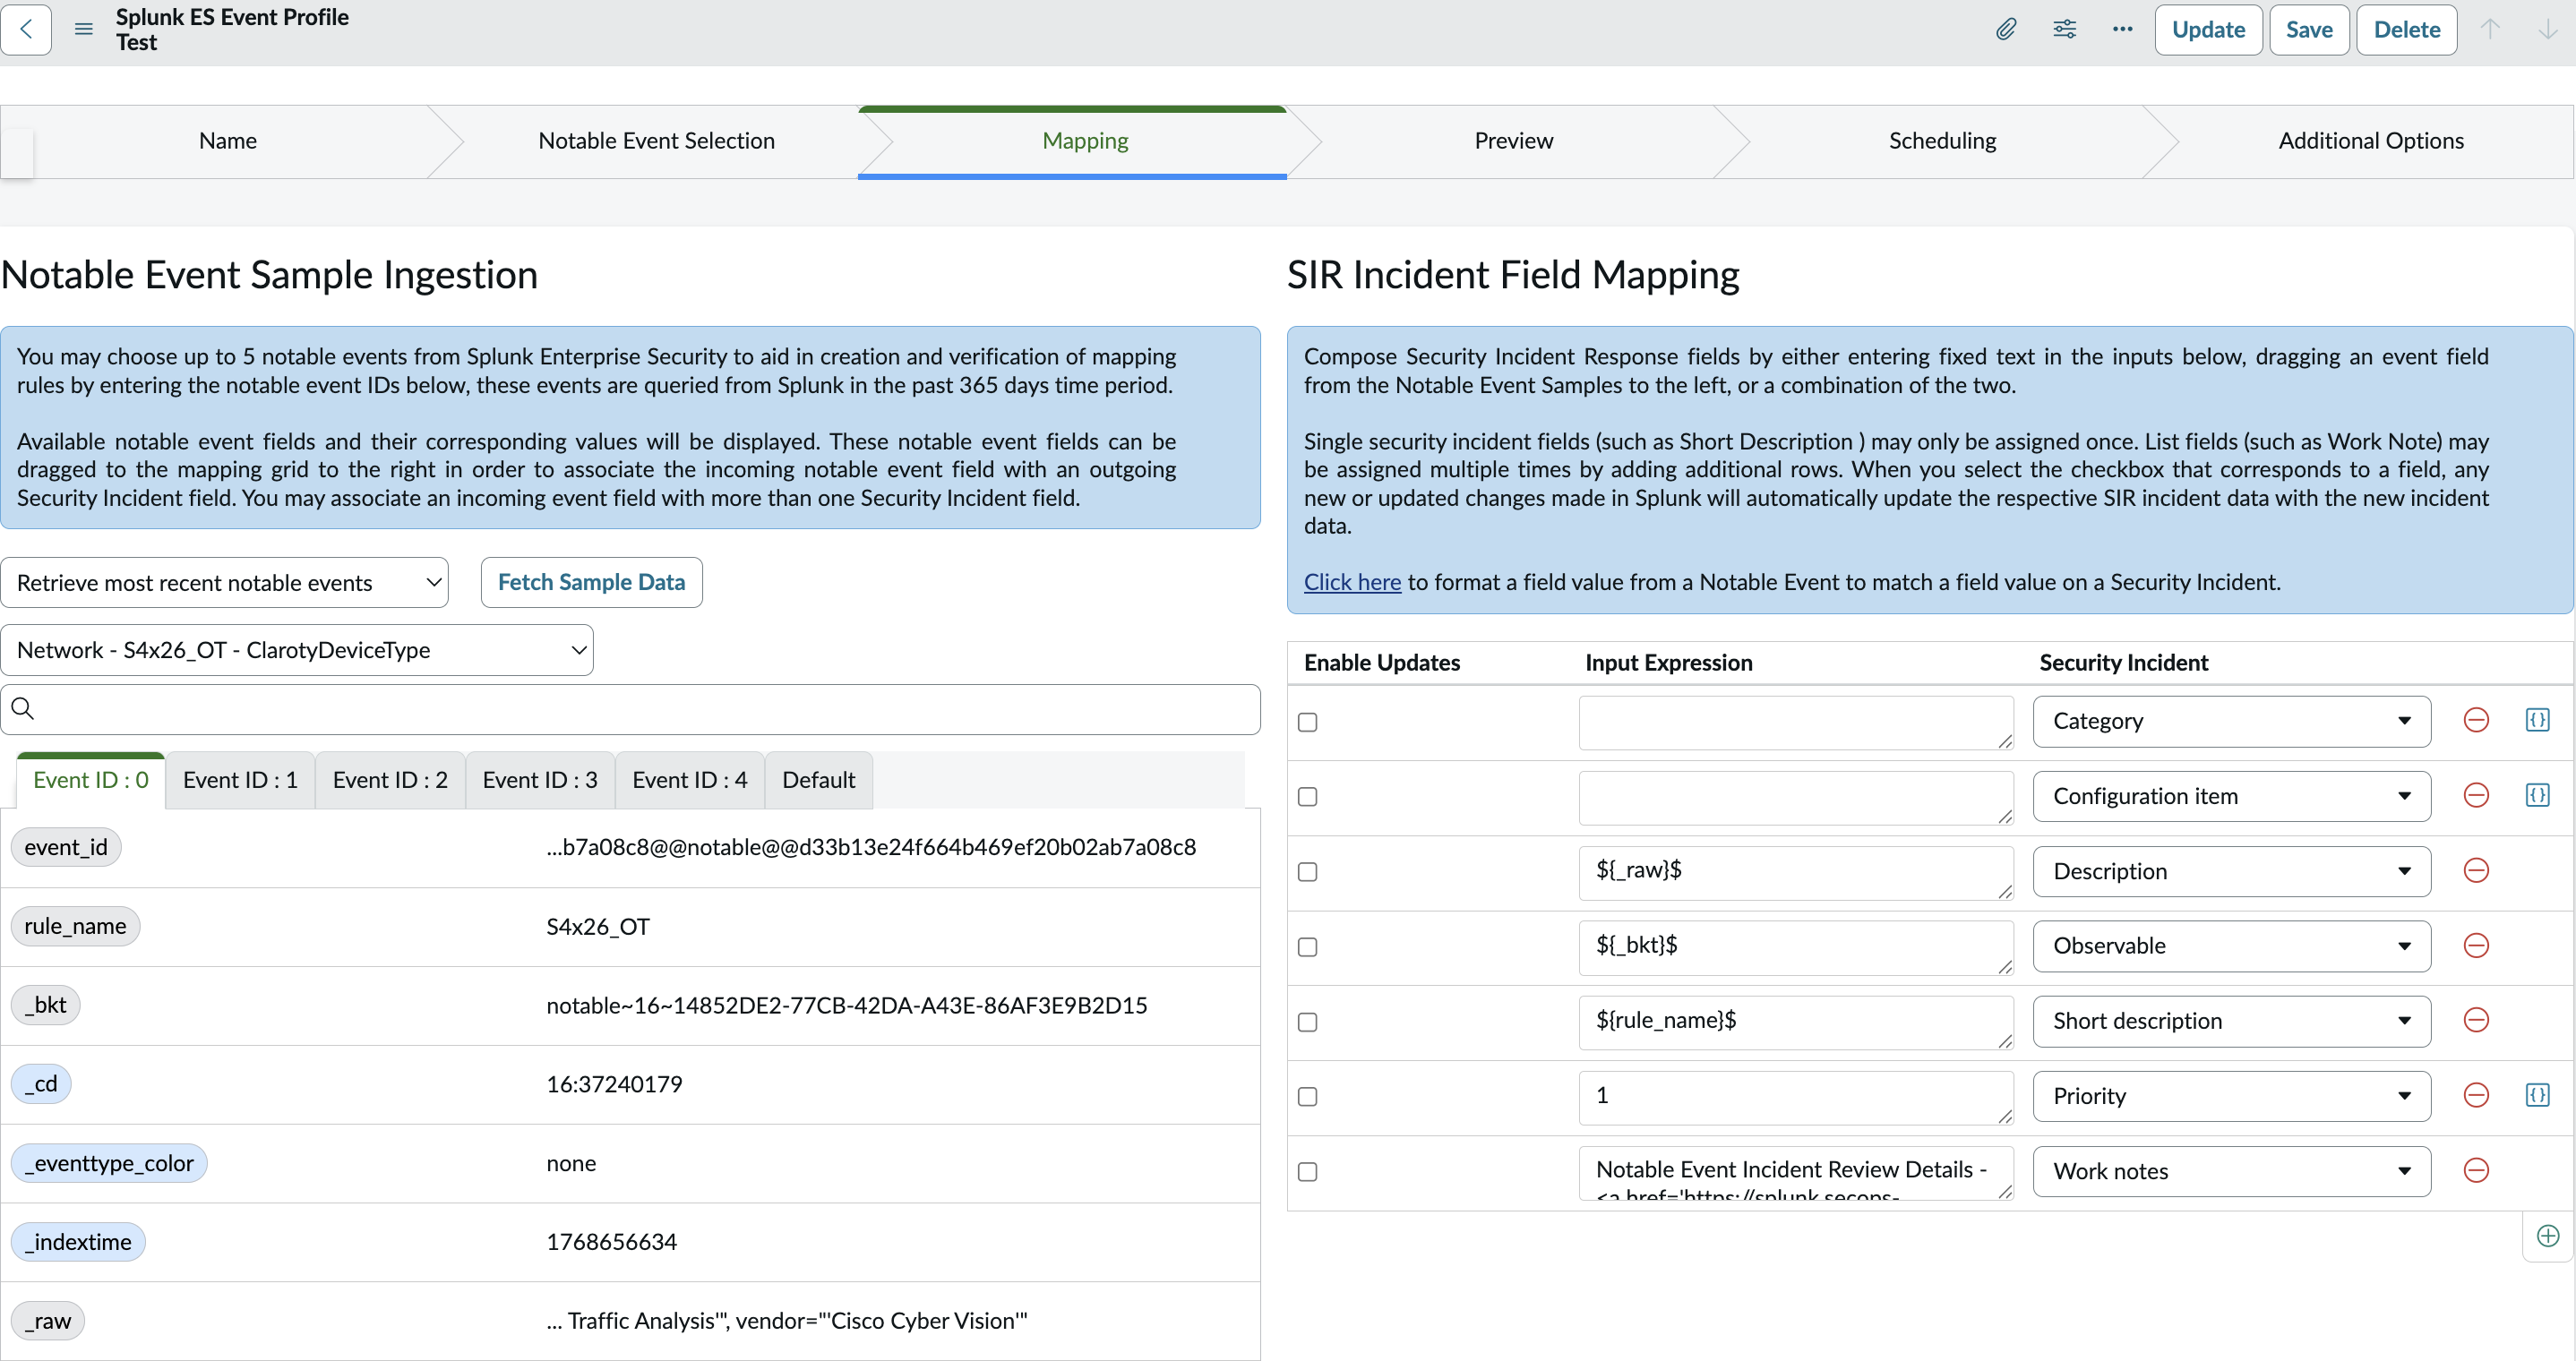The height and width of the screenshot is (1361, 2576).
Task: Open the hamburger context menu icon
Action: pos(84,29)
